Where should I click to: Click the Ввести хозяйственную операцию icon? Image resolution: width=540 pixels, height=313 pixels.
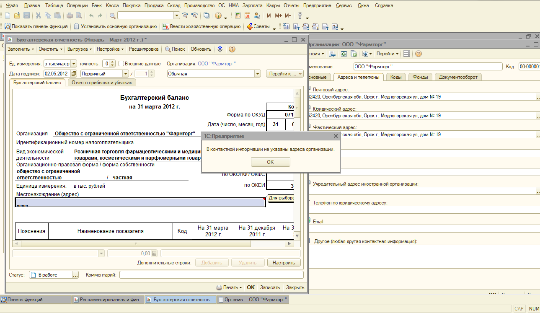pyautogui.click(x=165, y=26)
